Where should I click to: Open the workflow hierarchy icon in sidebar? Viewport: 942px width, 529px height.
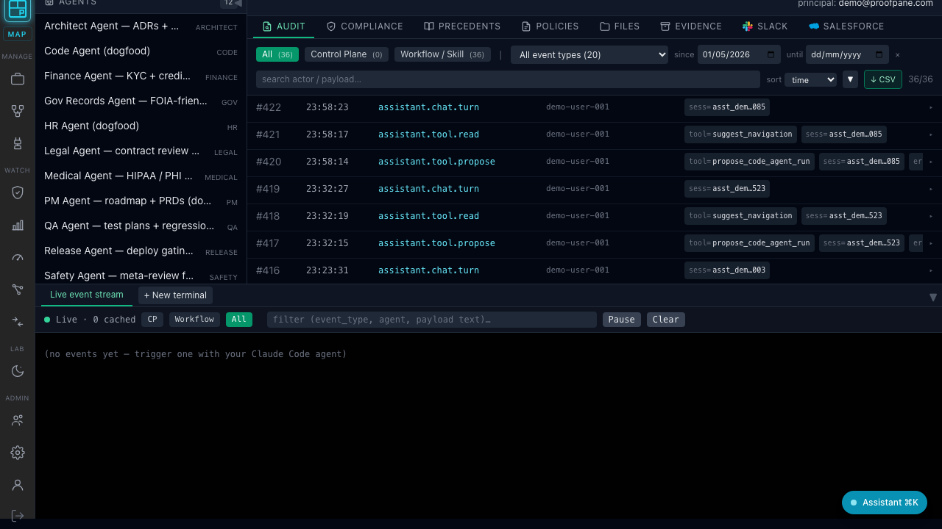(x=18, y=111)
